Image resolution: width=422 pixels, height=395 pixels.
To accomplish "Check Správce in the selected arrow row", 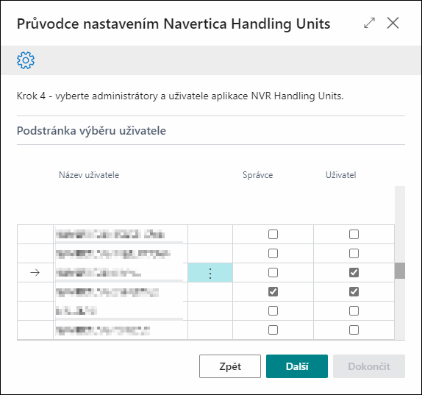I will pyautogui.click(x=273, y=272).
